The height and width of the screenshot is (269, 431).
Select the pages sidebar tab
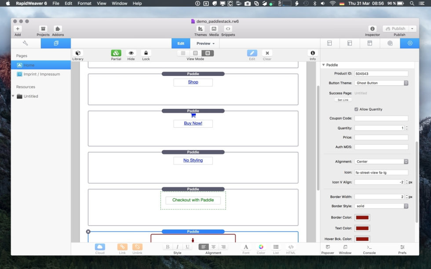pos(56,43)
